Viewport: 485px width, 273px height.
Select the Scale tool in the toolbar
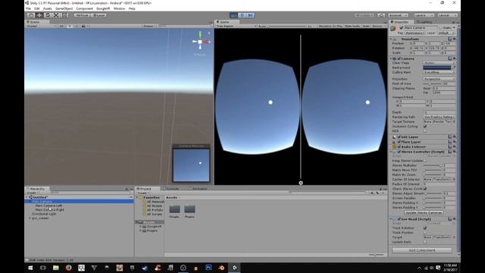[56, 15]
